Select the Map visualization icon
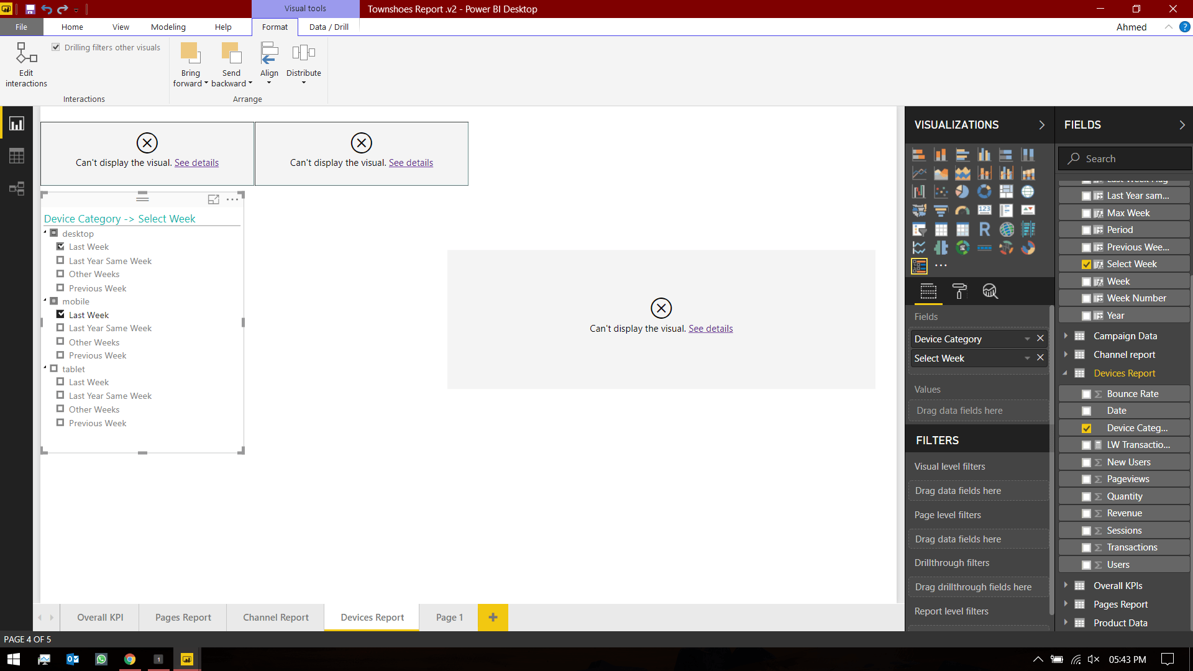Viewport: 1193px width, 671px height. click(920, 210)
